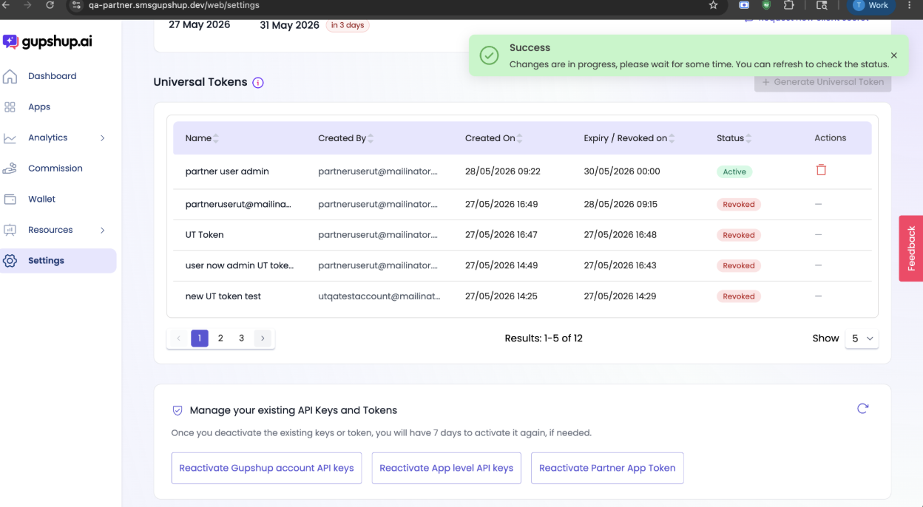Reload the page in the browser
923x507 pixels.
click(x=50, y=5)
